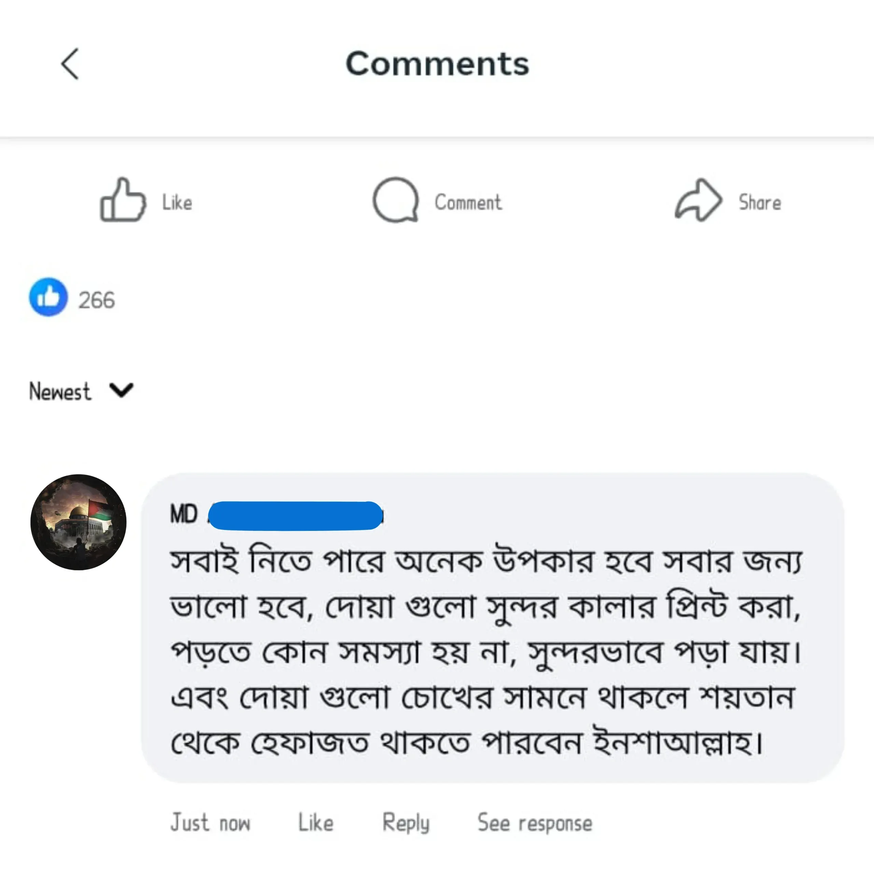Click the Like label in action bar

177,203
